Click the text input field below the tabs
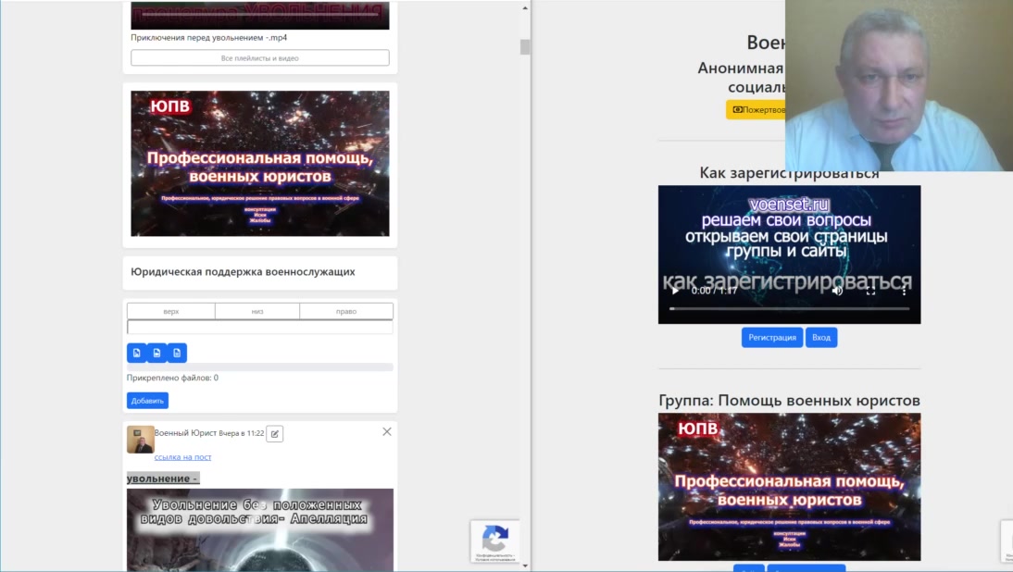Viewport: 1013px width, 572px height. (260, 327)
